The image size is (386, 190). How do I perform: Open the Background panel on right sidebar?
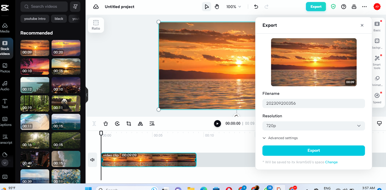(x=377, y=43)
